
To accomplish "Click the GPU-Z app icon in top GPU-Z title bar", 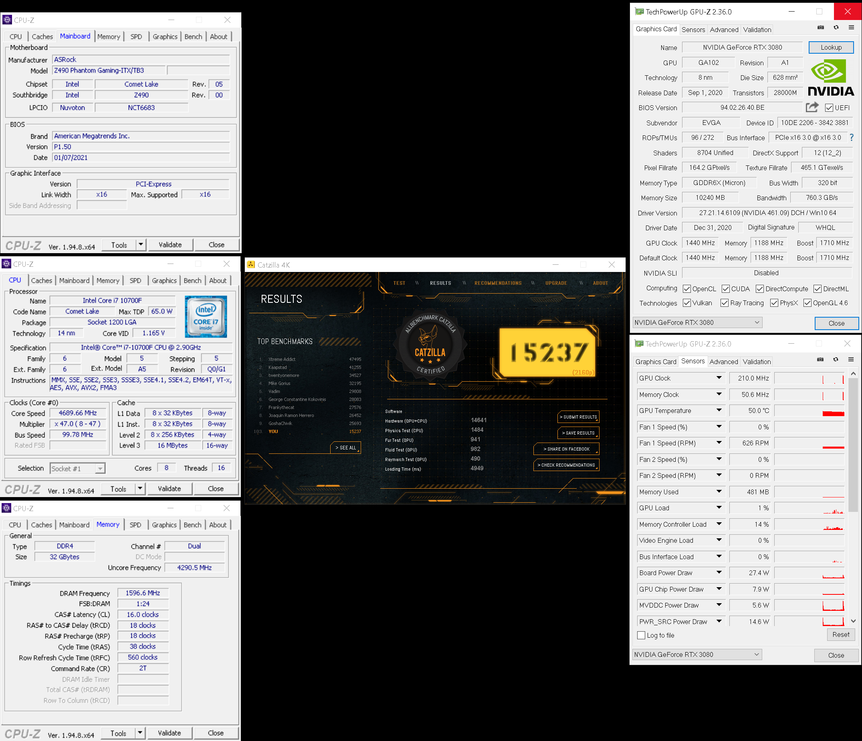I will [639, 12].
